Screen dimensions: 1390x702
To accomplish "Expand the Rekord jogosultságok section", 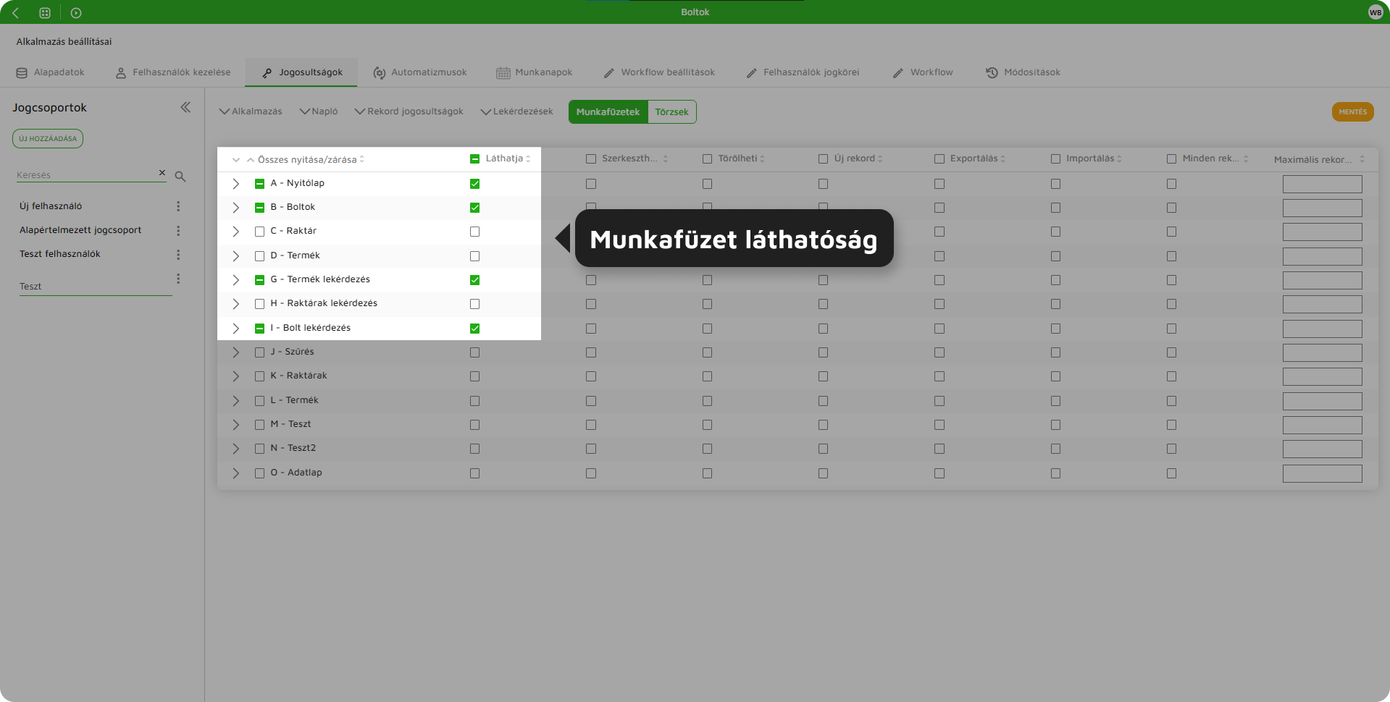I will point(409,111).
